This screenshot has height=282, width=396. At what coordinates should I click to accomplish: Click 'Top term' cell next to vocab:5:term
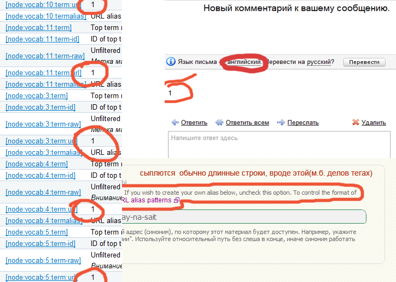[x=106, y=232]
